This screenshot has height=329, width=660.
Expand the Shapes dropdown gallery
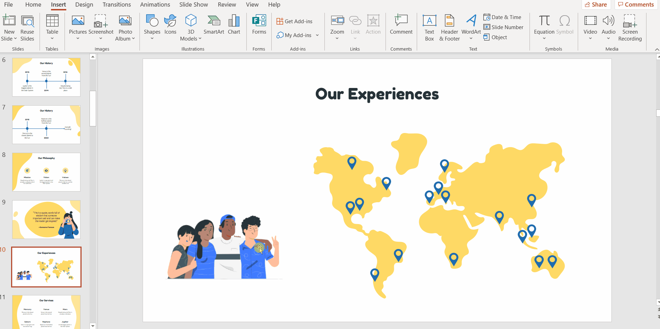(152, 38)
